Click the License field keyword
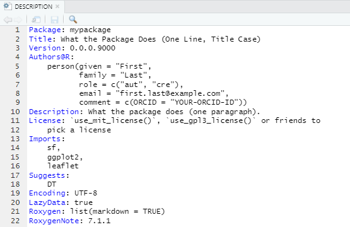Screen dimensions: 350x227 (45, 121)
